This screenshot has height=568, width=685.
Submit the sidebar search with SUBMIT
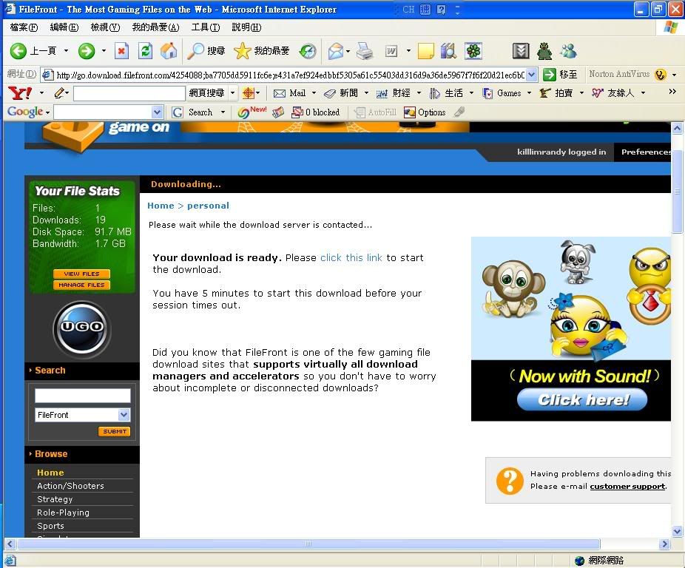coord(115,432)
